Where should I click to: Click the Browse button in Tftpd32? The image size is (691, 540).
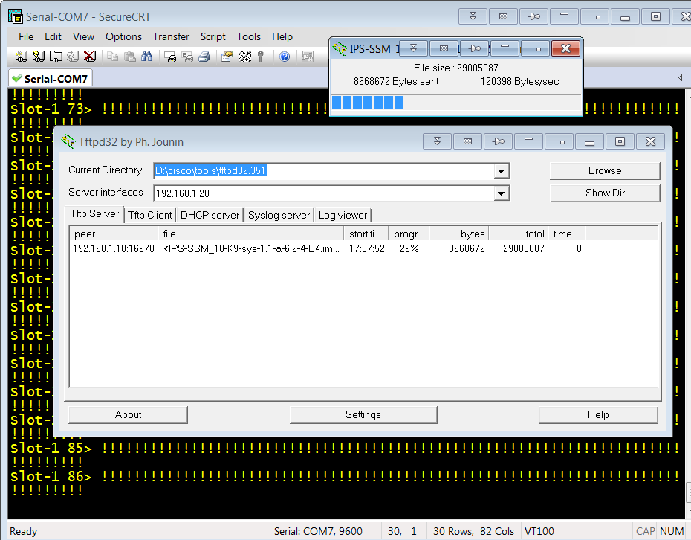pos(605,171)
